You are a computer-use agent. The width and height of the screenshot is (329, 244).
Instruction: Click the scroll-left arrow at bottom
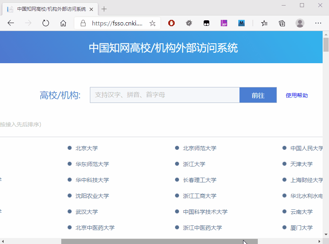click(3, 241)
